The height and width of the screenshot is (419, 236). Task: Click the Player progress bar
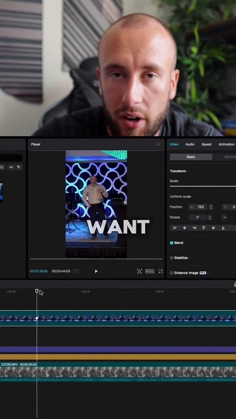(x=96, y=259)
